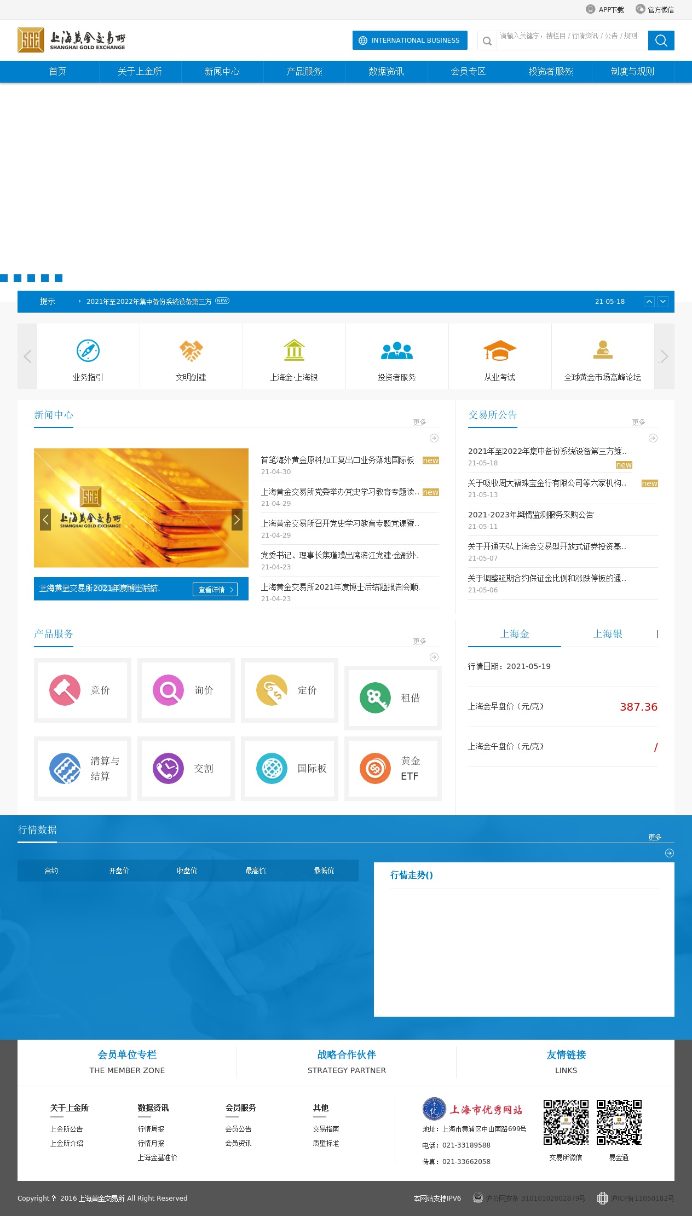The height and width of the screenshot is (1216, 692).
Task: Open 上海金·上海银 bank building icon
Action: 294,350
